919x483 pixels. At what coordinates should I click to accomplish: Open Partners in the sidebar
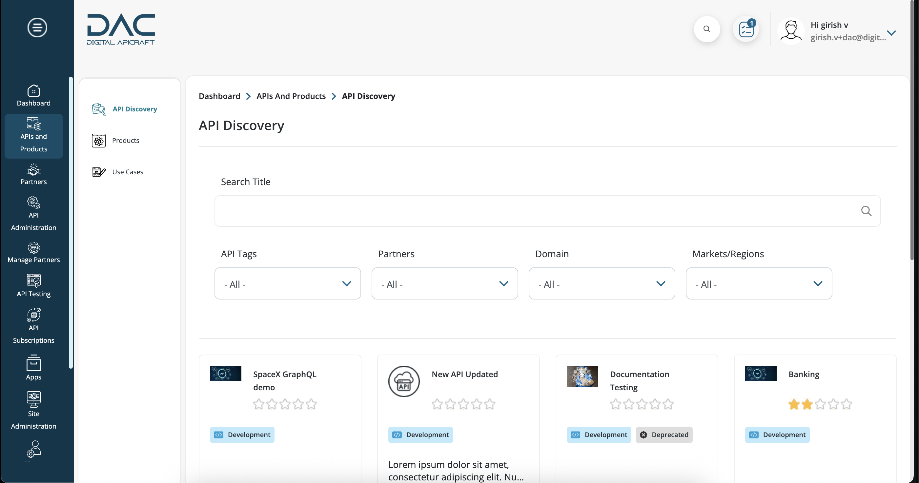point(33,174)
